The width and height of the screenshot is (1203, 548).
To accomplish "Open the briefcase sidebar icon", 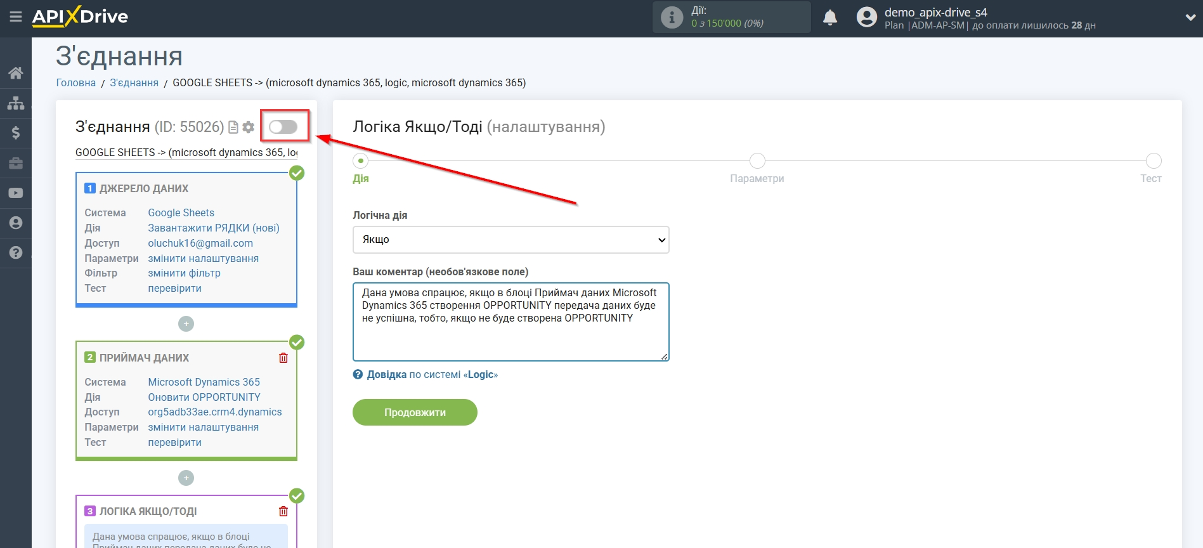I will point(16,163).
